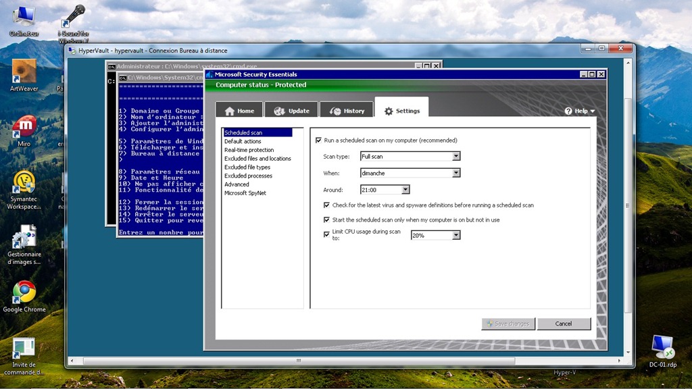The image size is (692, 389).
Task: Select Default actions in settings list
Action: [x=243, y=142]
